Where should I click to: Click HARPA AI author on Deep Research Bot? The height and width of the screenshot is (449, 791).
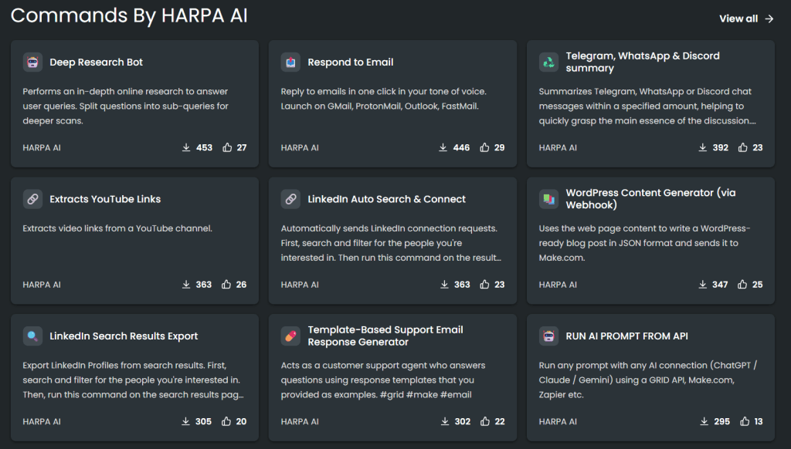point(42,147)
